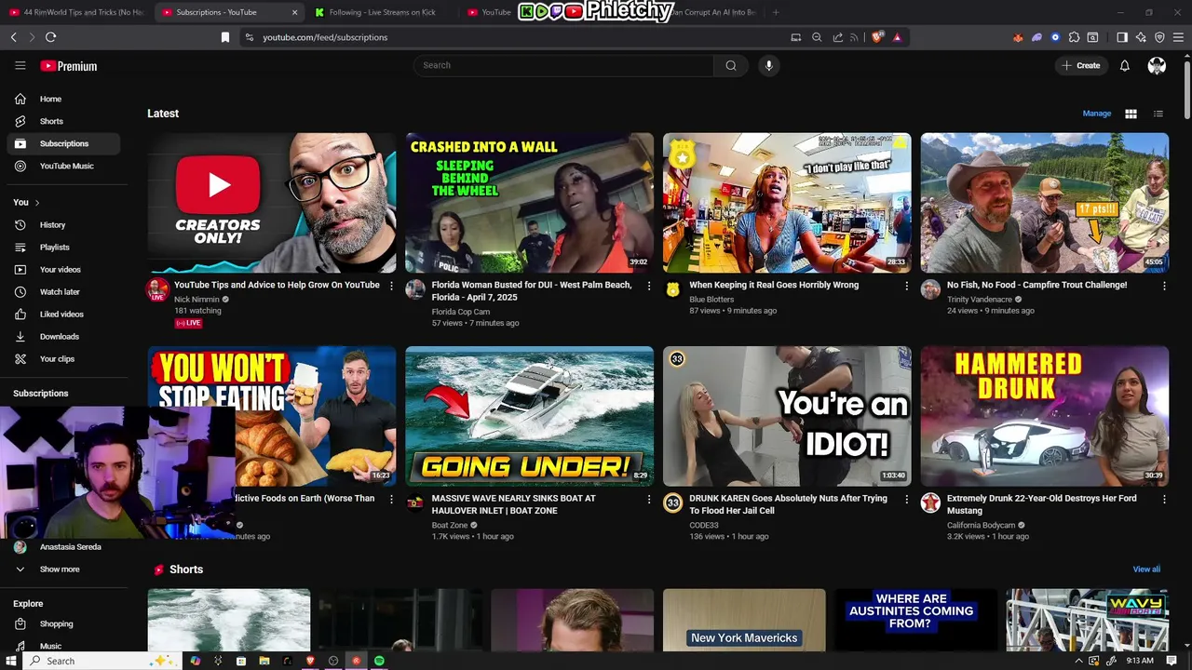Open Downloads in the sidebar

(63, 336)
